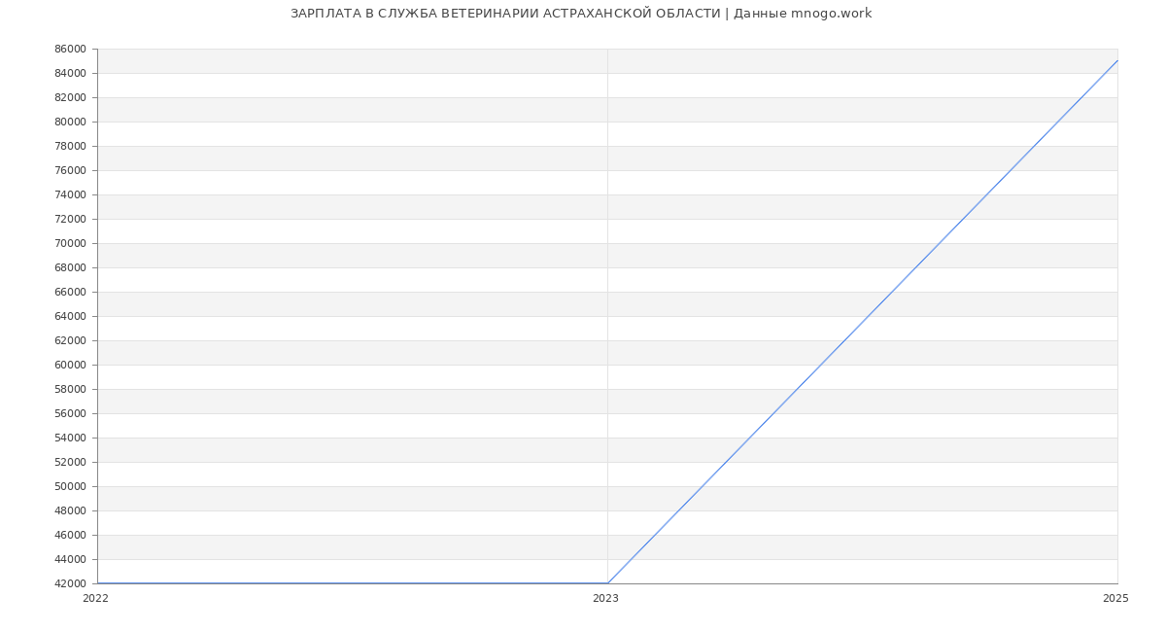
Task: Click the 58000 y-axis label
Action: pyautogui.click(x=71, y=390)
